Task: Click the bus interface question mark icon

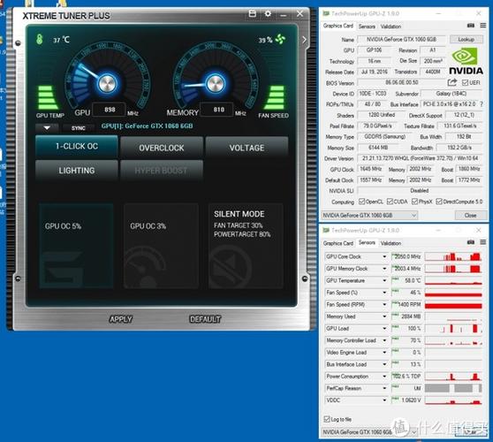Action: tap(482, 103)
